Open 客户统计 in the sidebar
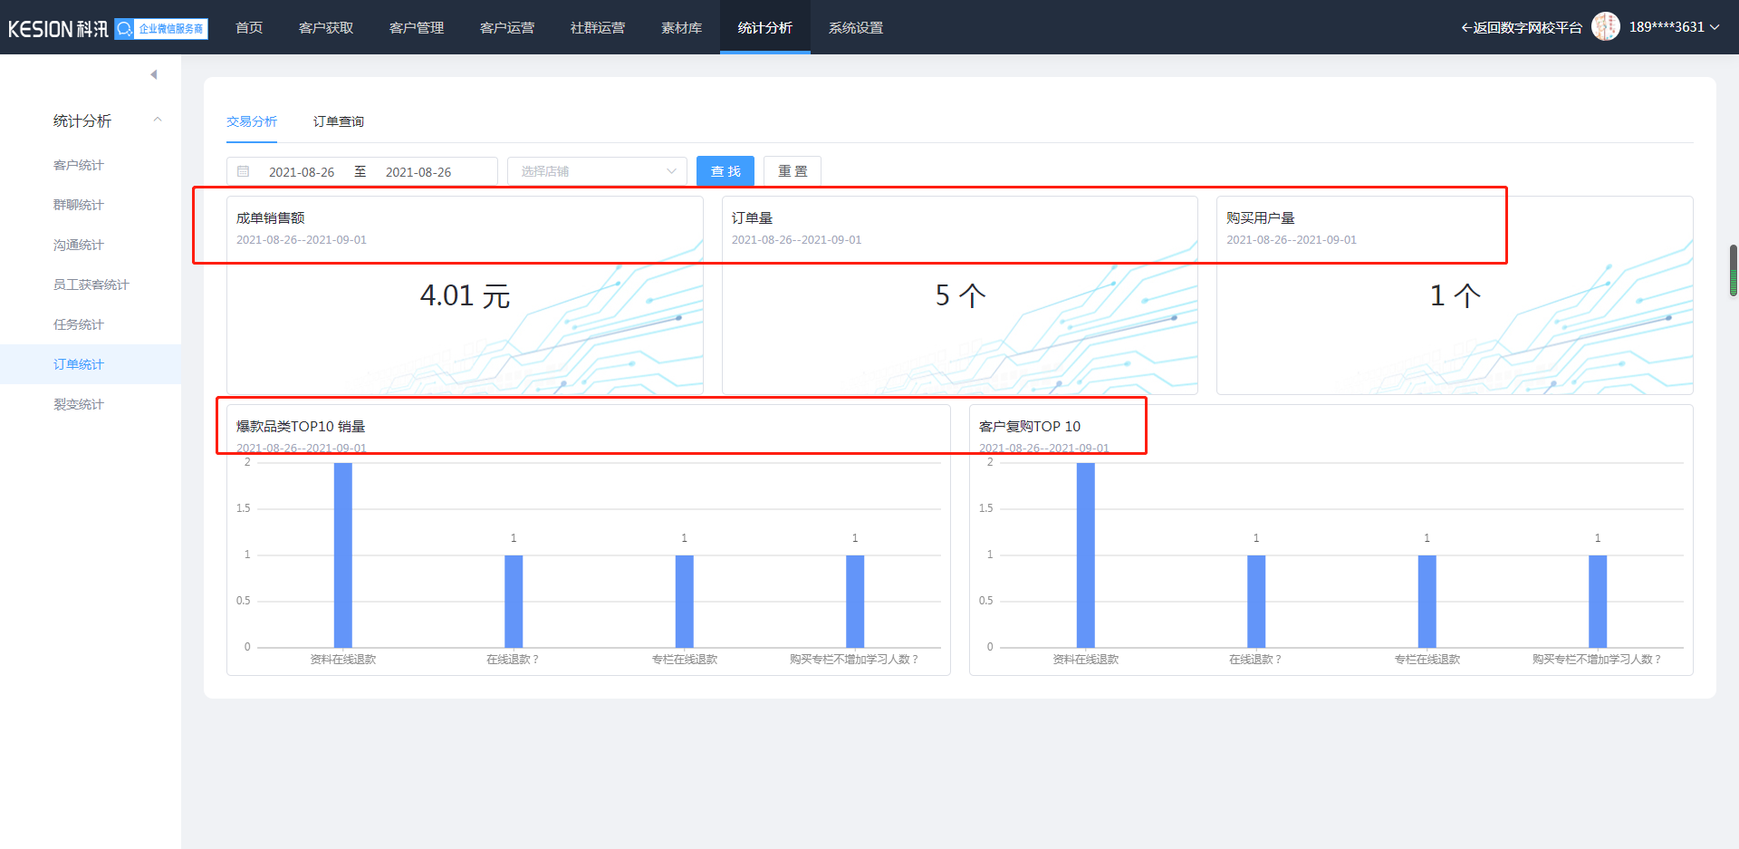Screen dimensions: 1739x849 point(79,165)
